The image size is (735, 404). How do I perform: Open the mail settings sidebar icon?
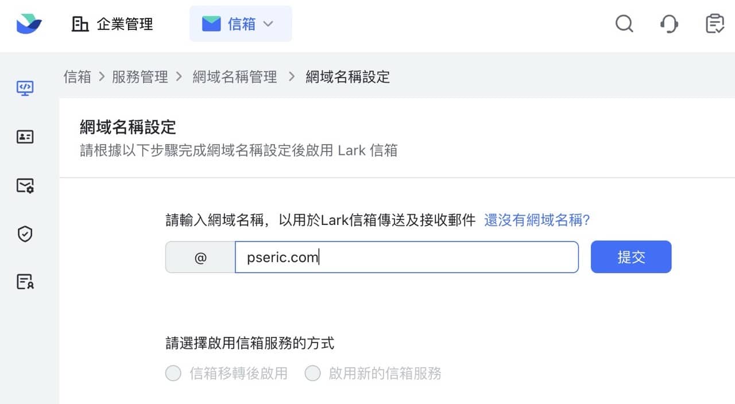(x=25, y=185)
